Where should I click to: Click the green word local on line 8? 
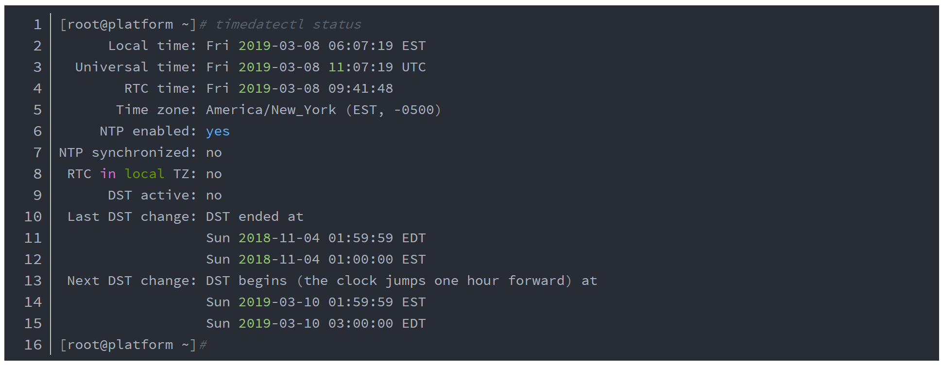tap(144, 174)
